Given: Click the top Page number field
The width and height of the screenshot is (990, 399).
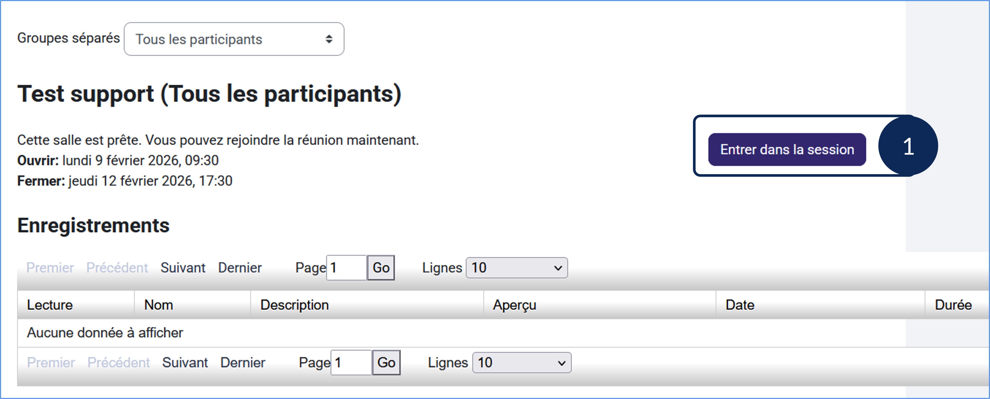Looking at the screenshot, I should [346, 268].
